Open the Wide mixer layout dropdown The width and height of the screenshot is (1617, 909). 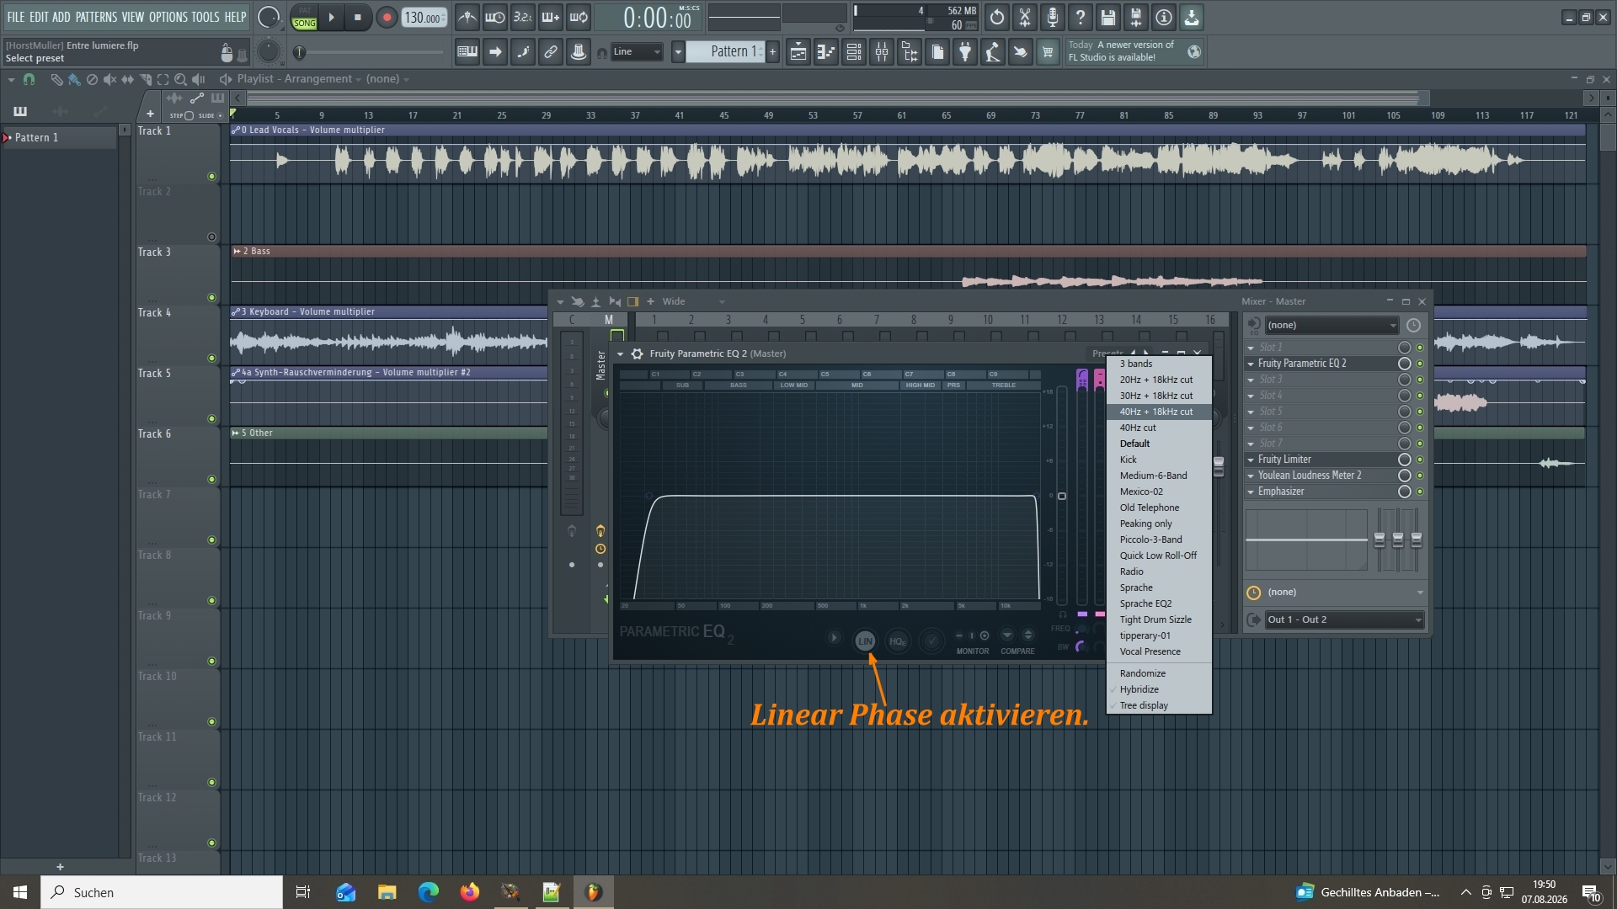click(693, 301)
